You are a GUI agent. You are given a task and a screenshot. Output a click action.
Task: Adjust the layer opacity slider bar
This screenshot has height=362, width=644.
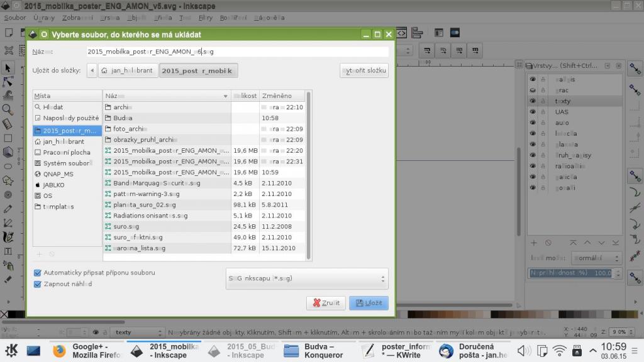click(x=571, y=273)
